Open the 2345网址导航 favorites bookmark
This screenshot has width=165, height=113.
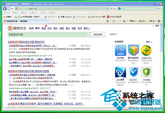coord(30,17)
